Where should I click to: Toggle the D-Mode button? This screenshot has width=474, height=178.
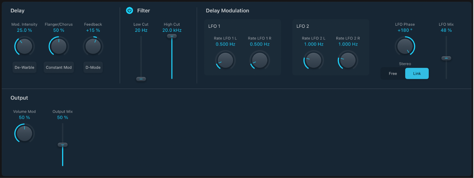[93, 67]
